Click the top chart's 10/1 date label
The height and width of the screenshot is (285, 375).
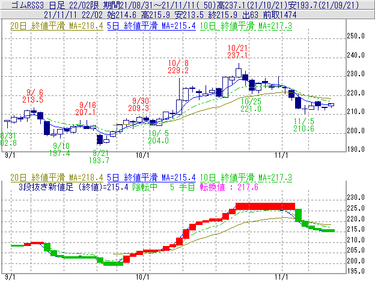click(x=142, y=155)
